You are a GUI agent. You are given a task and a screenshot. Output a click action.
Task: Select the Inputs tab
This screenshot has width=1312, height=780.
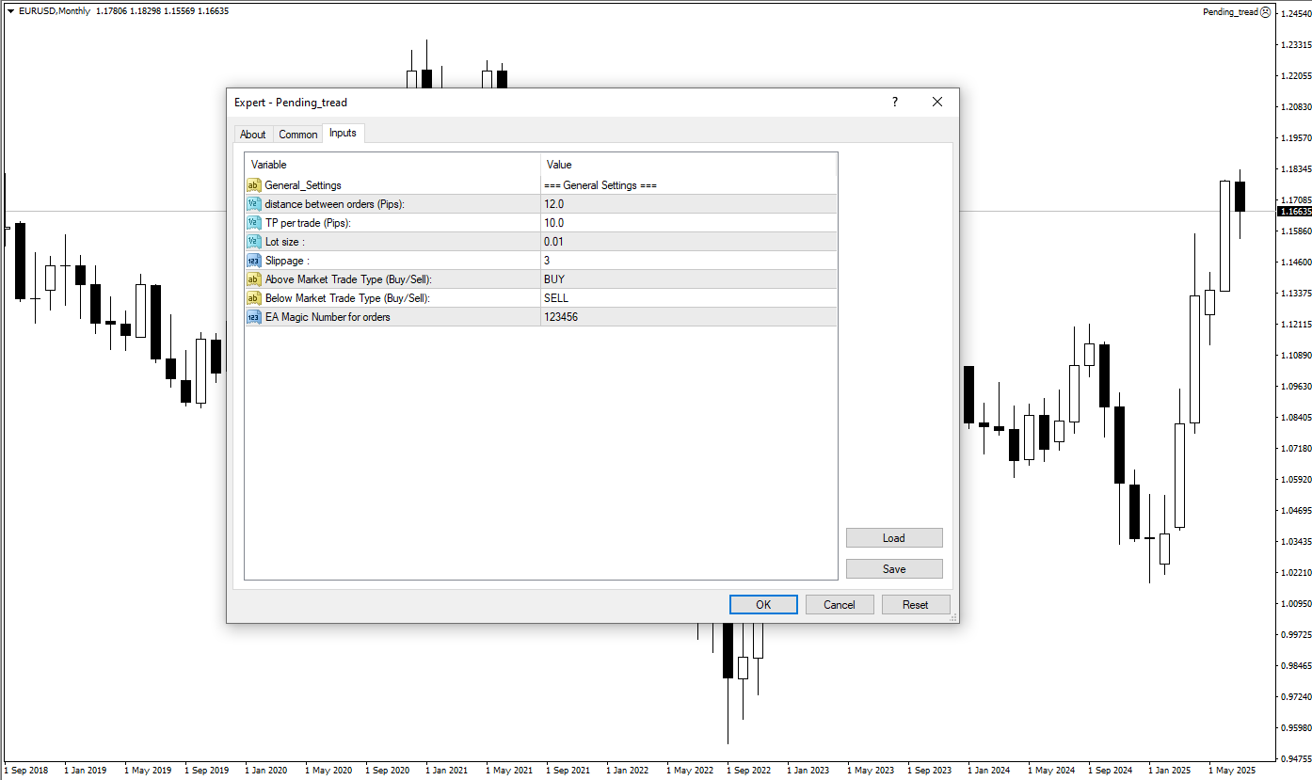pos(343,133)
